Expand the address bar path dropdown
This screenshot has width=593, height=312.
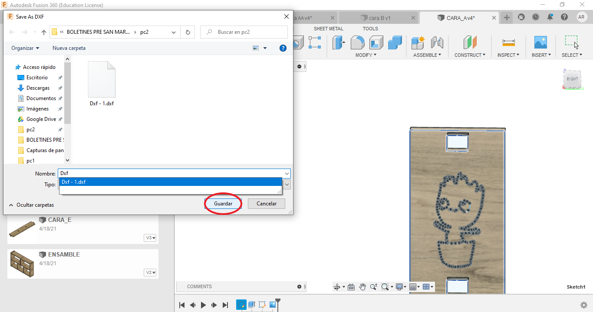click(174, 32)
